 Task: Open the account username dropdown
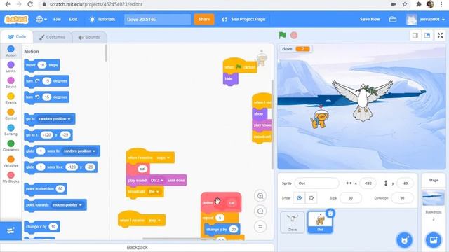click(426, 20)
